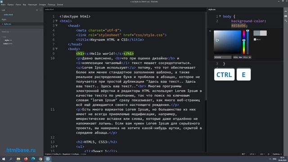This screenshot has width=288, height=162.
Task: Open the Помощь menu
Action: (x=51, y=4)
